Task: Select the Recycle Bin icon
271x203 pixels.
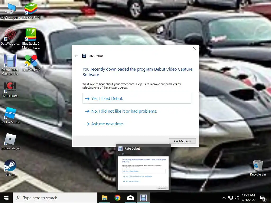Action: [258, 168]
